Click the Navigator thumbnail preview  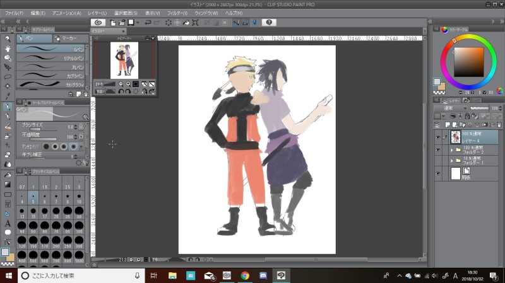pos(124,60)
